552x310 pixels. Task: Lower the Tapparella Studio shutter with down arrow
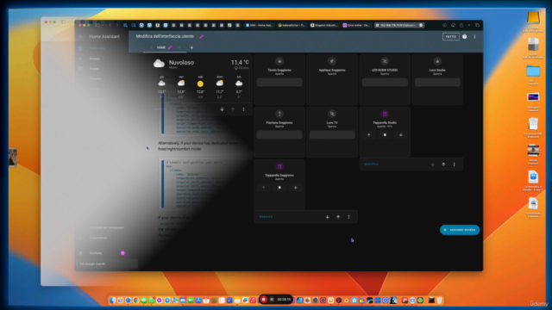click(x=400, y=134)
